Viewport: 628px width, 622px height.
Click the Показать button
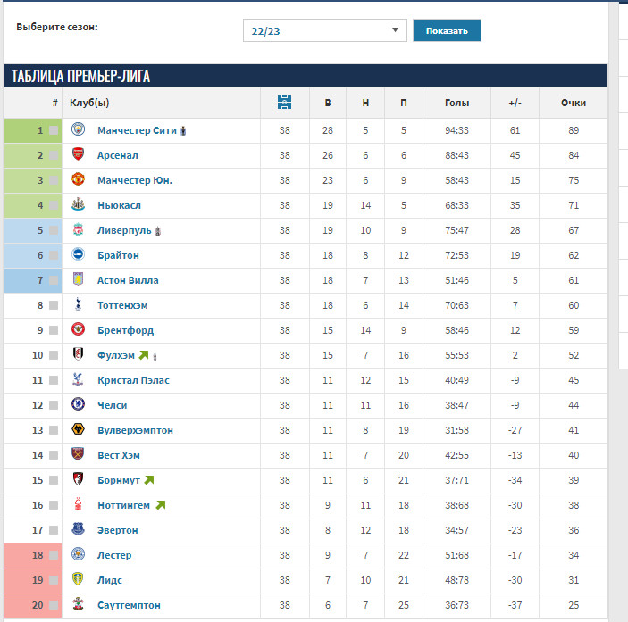coord(447,30)
